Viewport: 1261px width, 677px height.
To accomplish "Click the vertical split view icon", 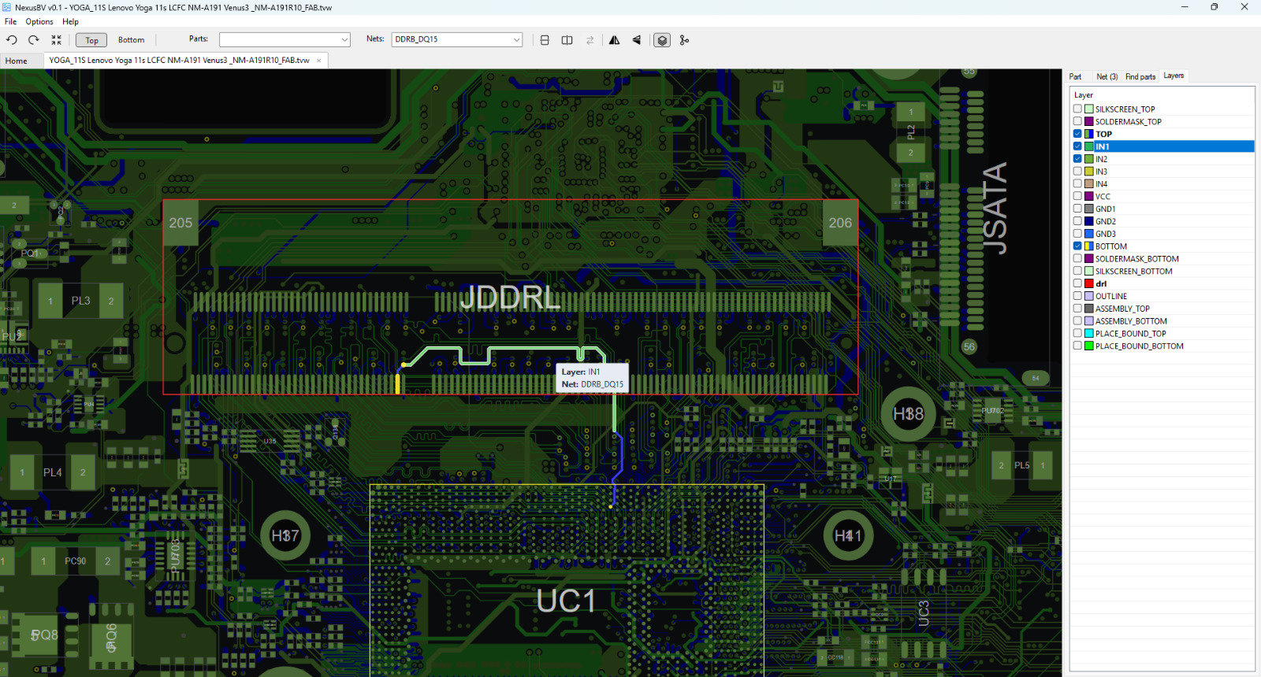I will [x=567, y=40].
